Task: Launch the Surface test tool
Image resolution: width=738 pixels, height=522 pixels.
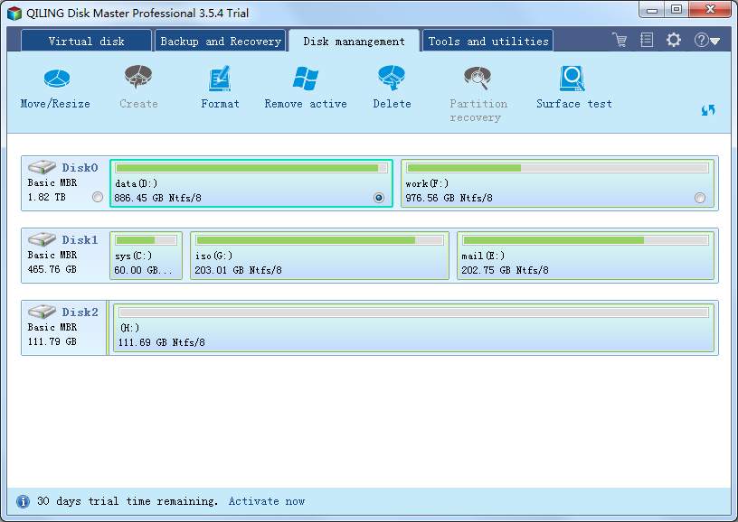Action: tap(573, 80)
